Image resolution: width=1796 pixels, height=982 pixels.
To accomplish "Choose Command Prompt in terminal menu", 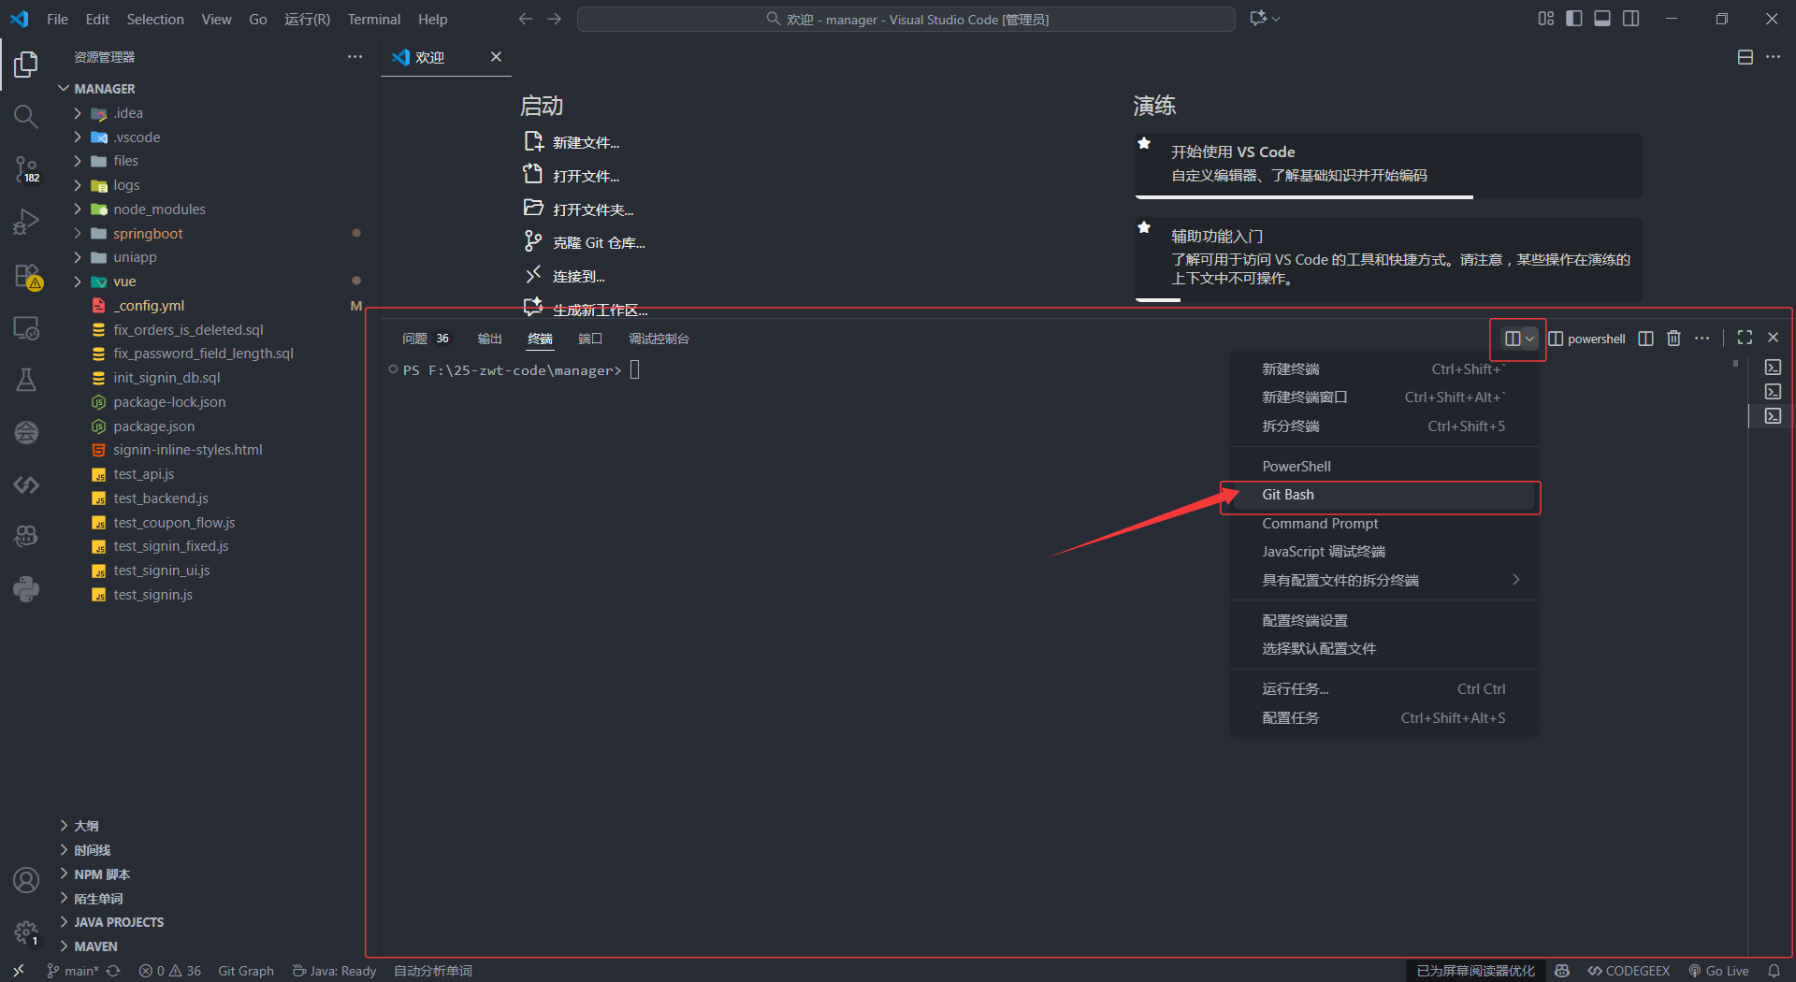I will click(1384, 524).
